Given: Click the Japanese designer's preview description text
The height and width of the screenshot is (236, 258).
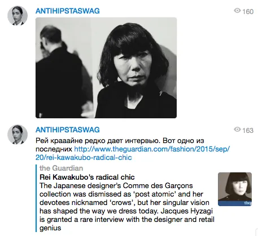Looking at the screenshot, I should tap(127, 207).
